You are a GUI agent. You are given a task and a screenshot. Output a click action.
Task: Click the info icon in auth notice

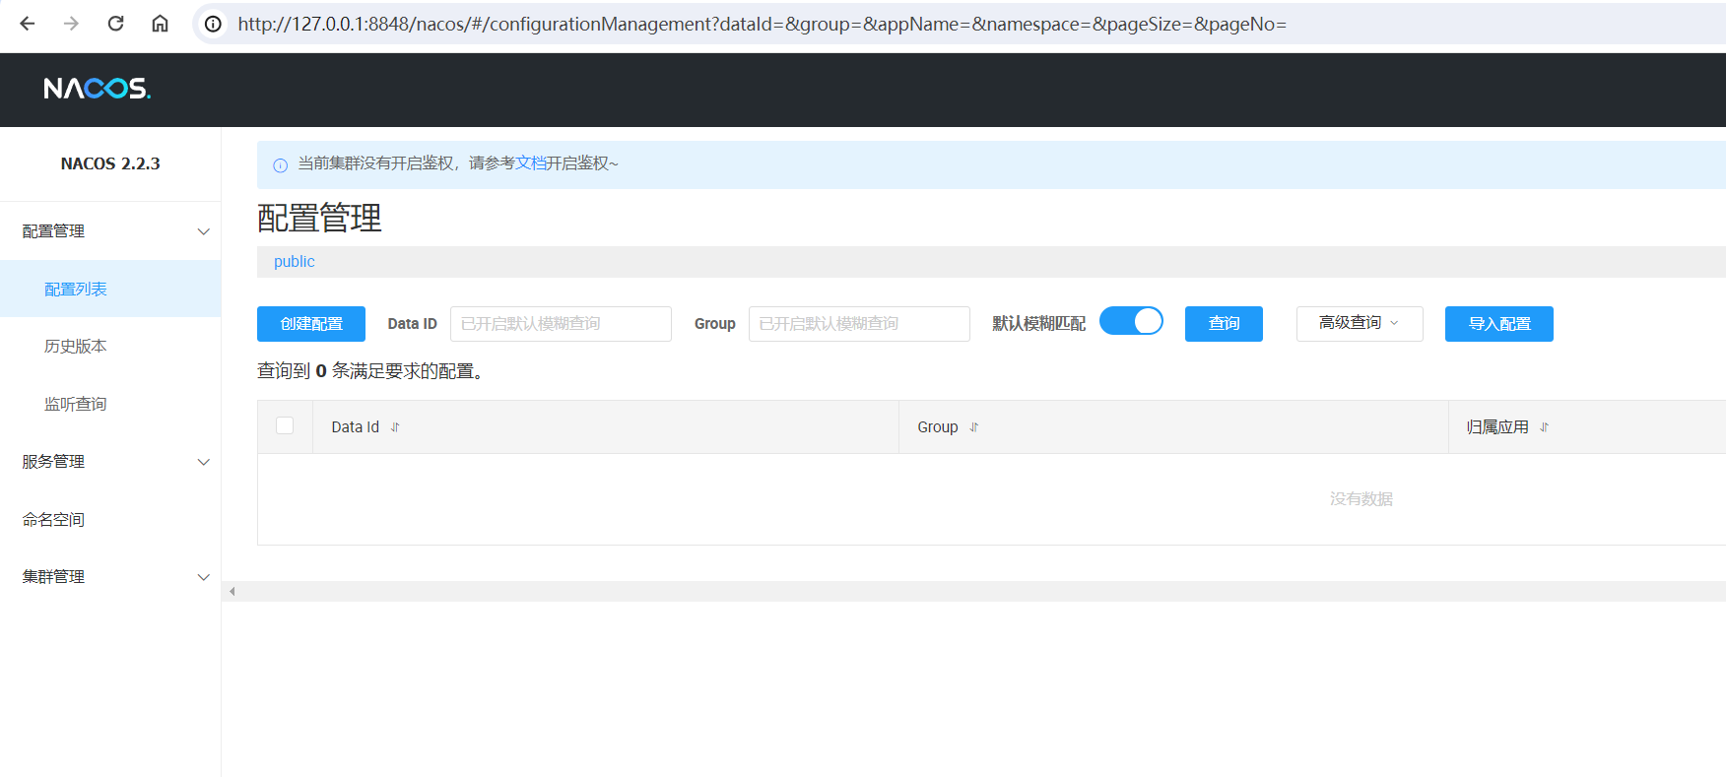coord(280,164)
